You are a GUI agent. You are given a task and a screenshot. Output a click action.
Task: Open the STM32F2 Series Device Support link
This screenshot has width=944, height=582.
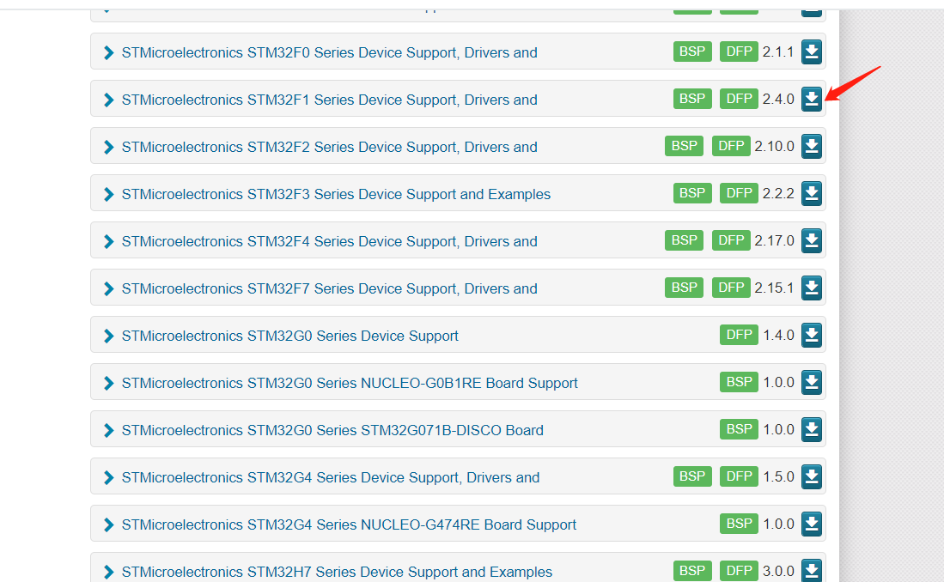329,148
